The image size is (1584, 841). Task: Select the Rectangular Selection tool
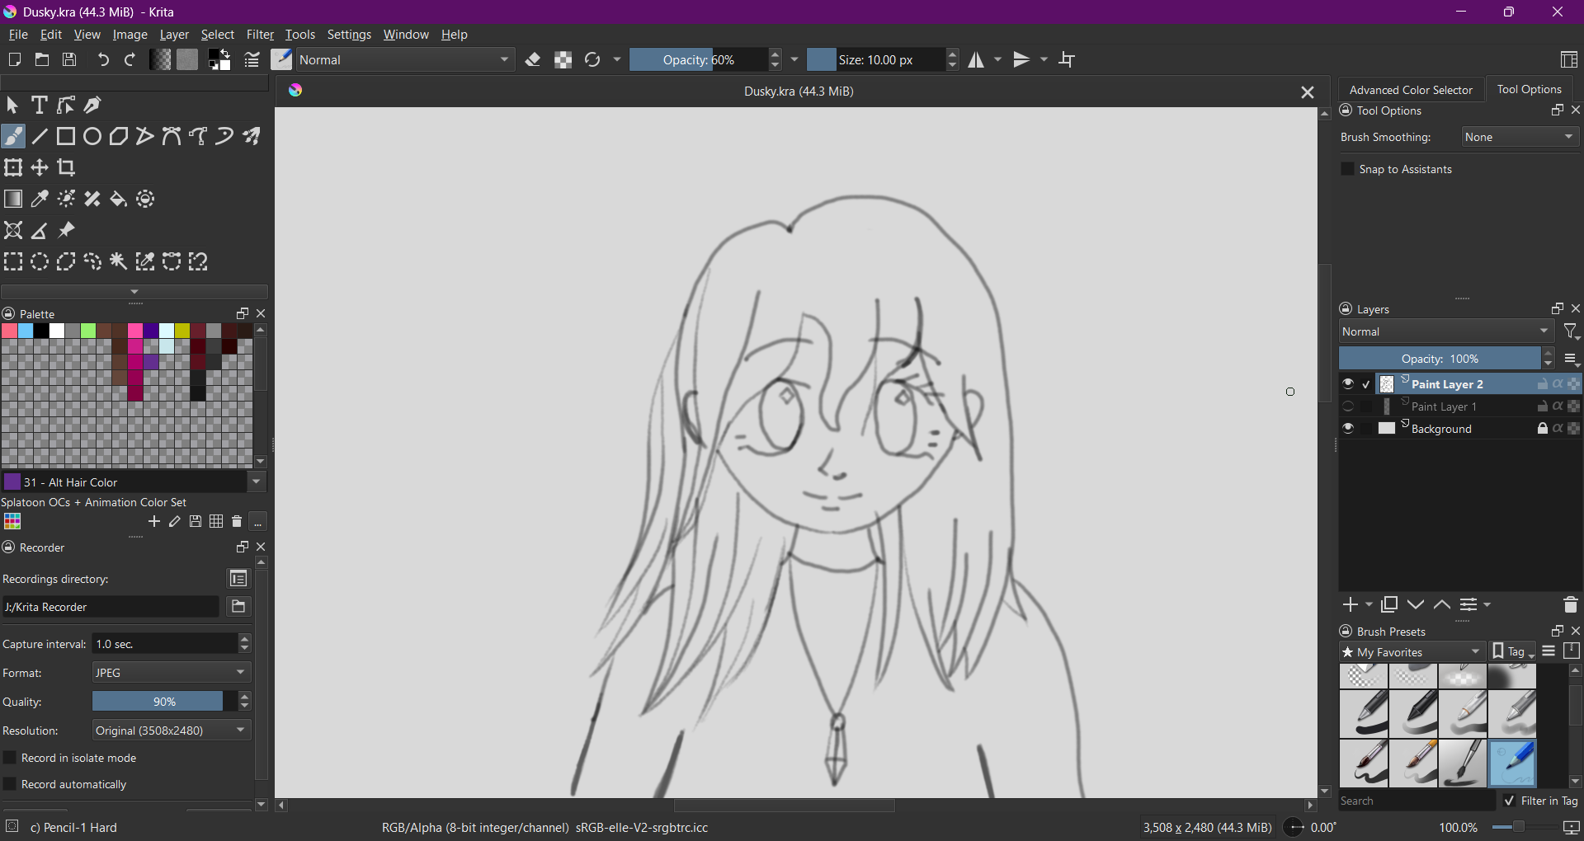point(13,261)
